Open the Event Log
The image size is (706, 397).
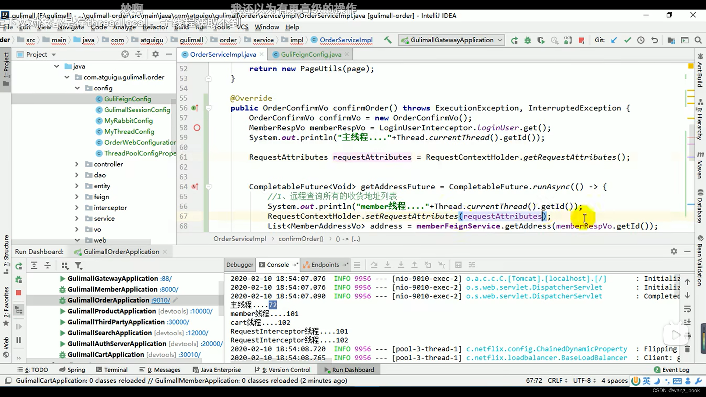[671, 370]
